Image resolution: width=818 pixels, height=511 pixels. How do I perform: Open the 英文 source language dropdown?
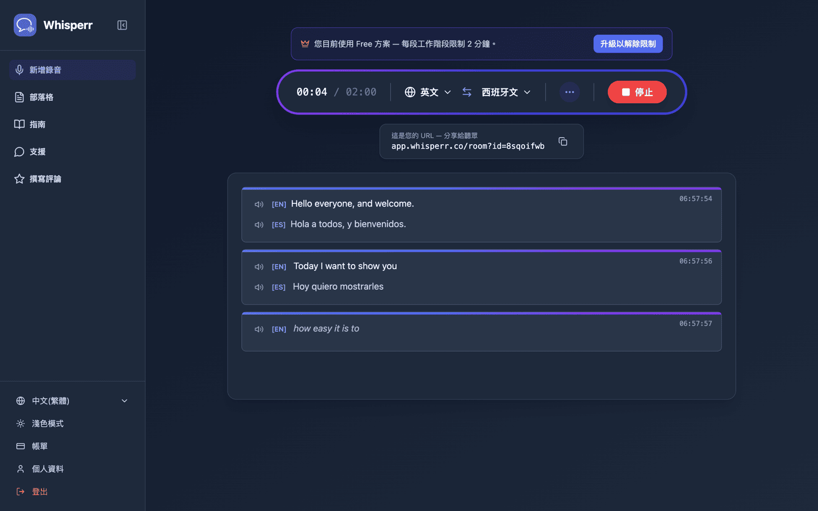[428, 92]
